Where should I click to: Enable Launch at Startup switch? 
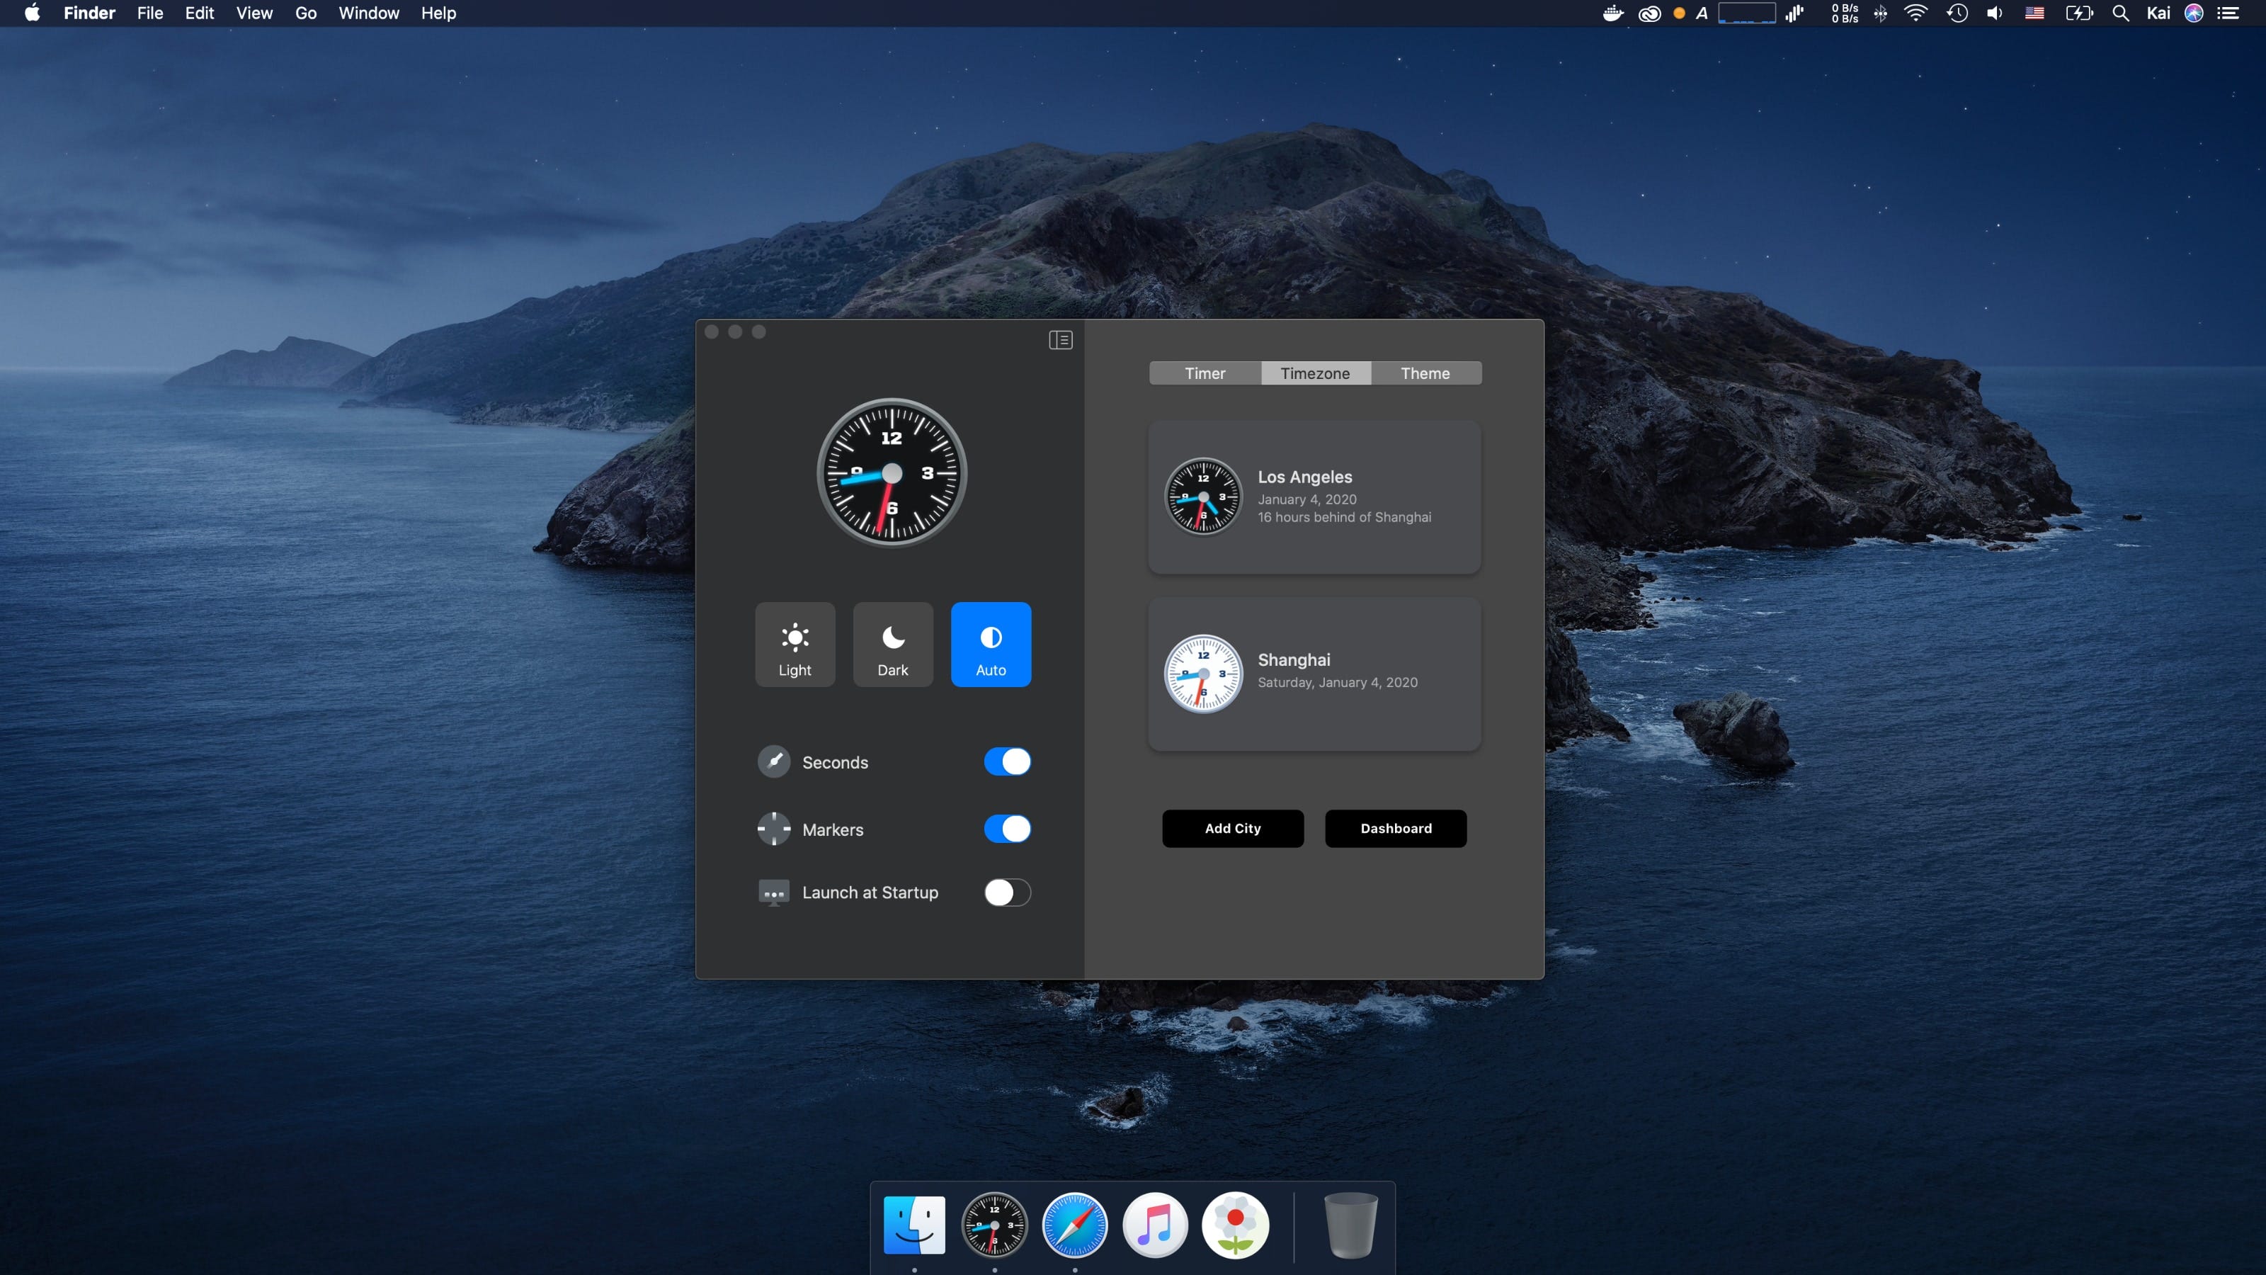[1006, 892]
